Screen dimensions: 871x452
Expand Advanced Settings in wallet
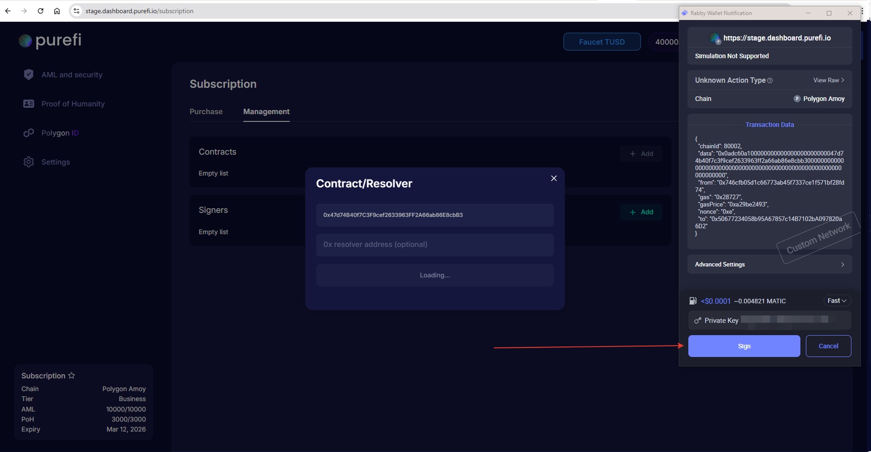(x=769, y=264)
